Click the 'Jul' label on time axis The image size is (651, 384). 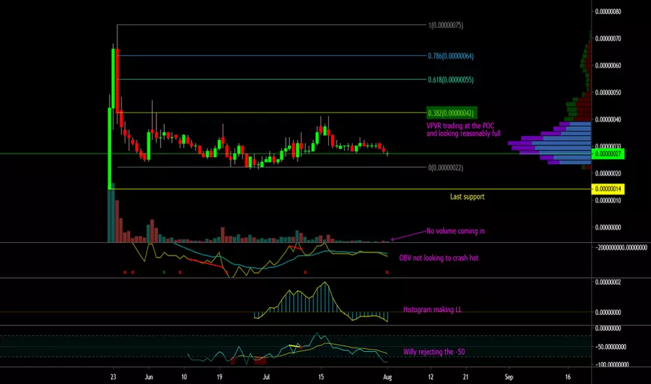267,377
